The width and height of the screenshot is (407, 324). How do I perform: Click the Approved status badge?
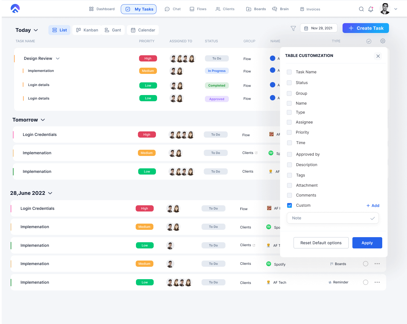(x=217, y=99)
